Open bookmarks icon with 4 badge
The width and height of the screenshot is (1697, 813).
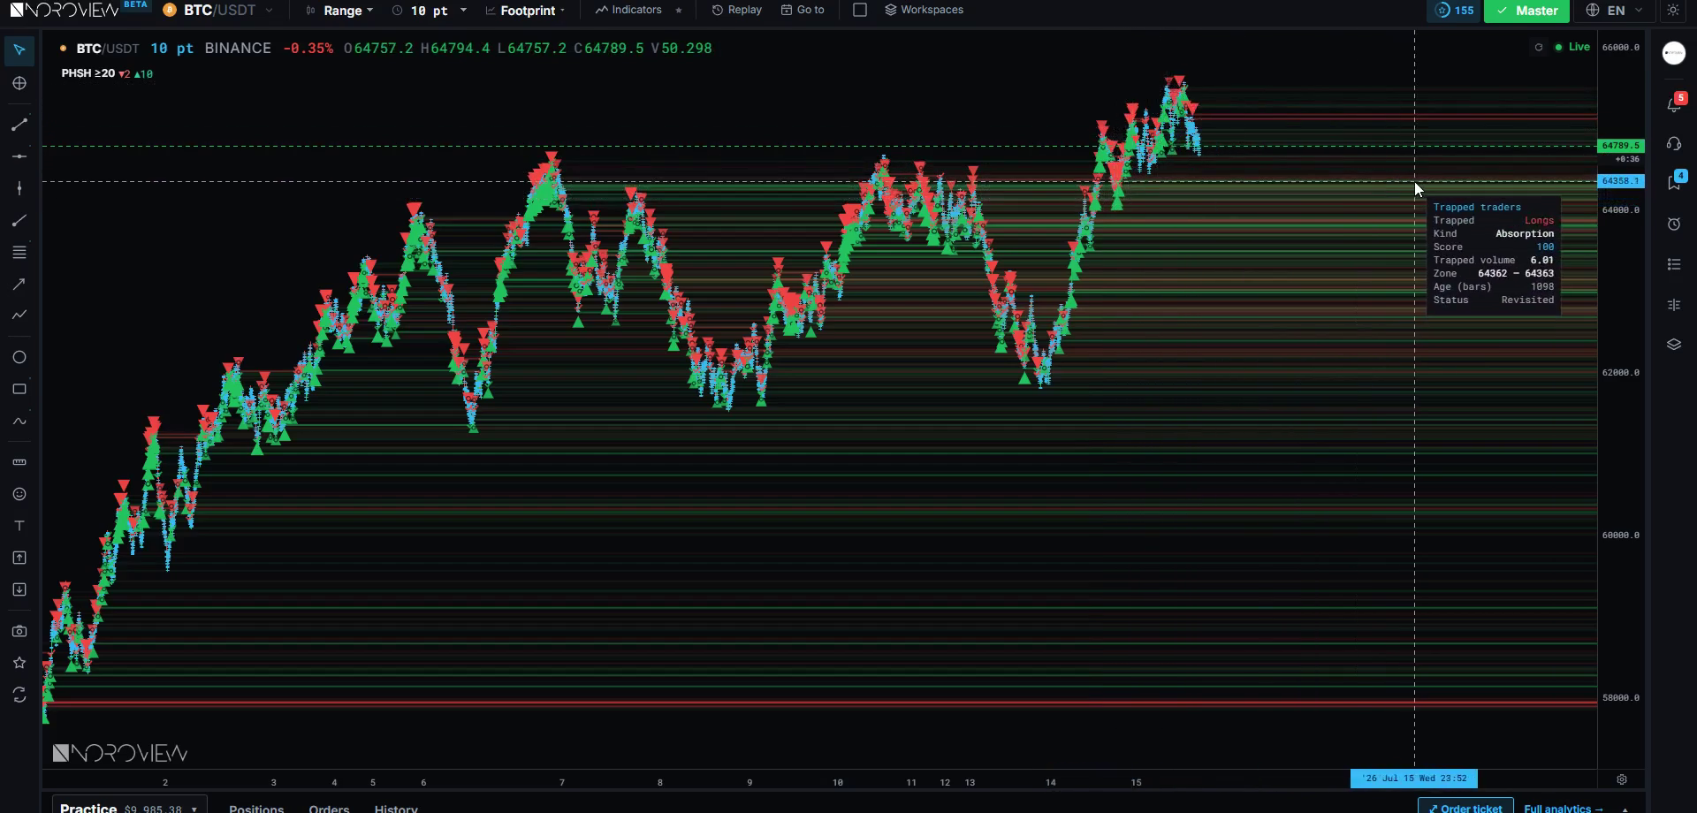tap(1674, 181)
